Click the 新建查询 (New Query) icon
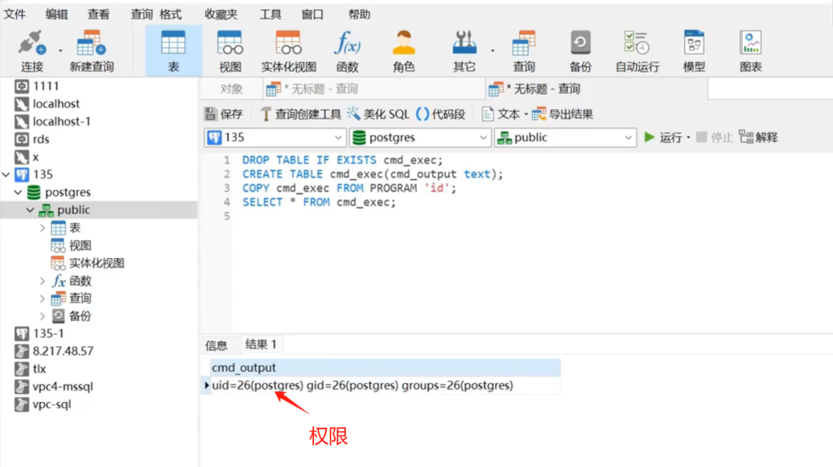The height and width of the screenshot is (467, 833). (91, 51)
